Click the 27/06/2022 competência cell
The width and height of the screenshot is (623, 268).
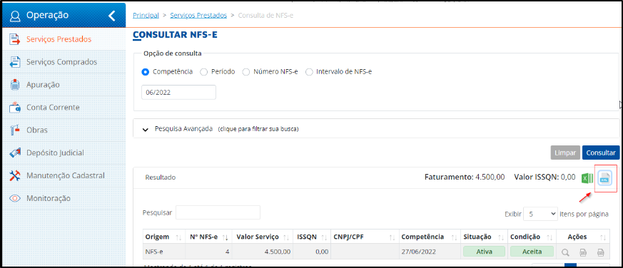(x=430, y=252)
